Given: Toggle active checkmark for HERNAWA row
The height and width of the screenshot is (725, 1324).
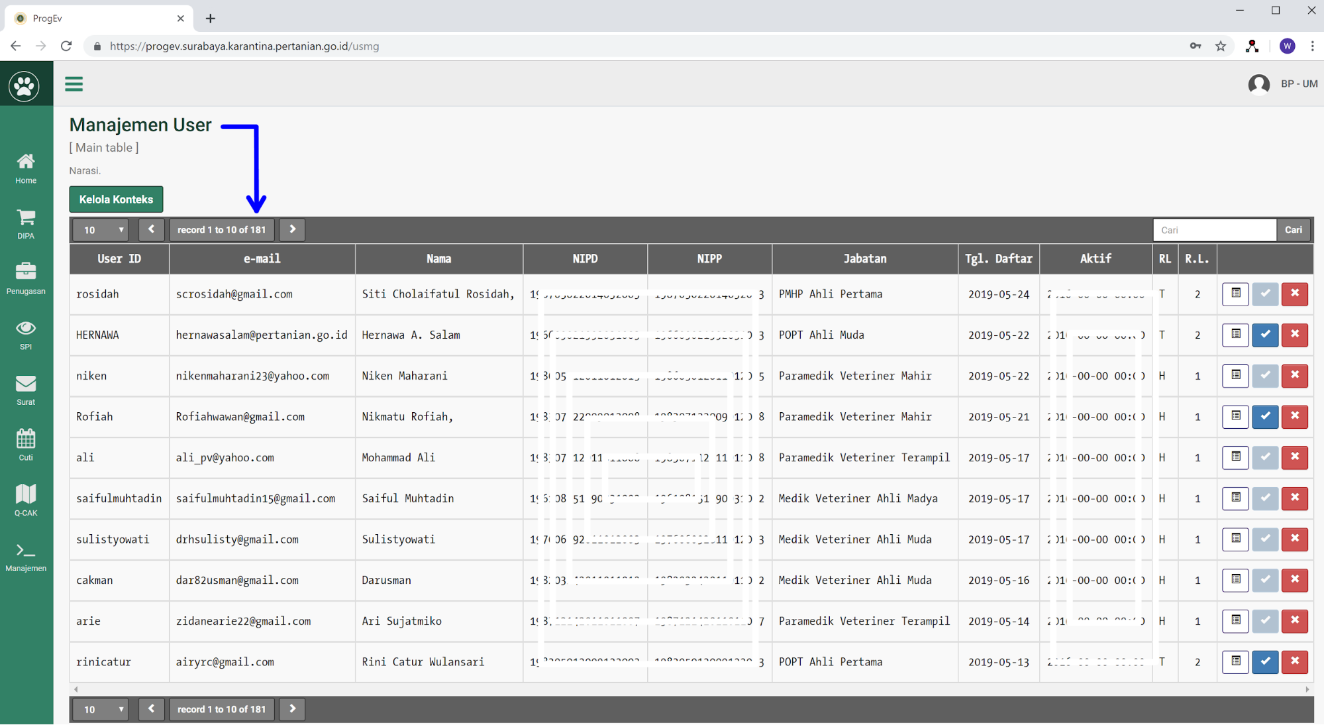Looking at the screenshot, I should pos(1264,335).
